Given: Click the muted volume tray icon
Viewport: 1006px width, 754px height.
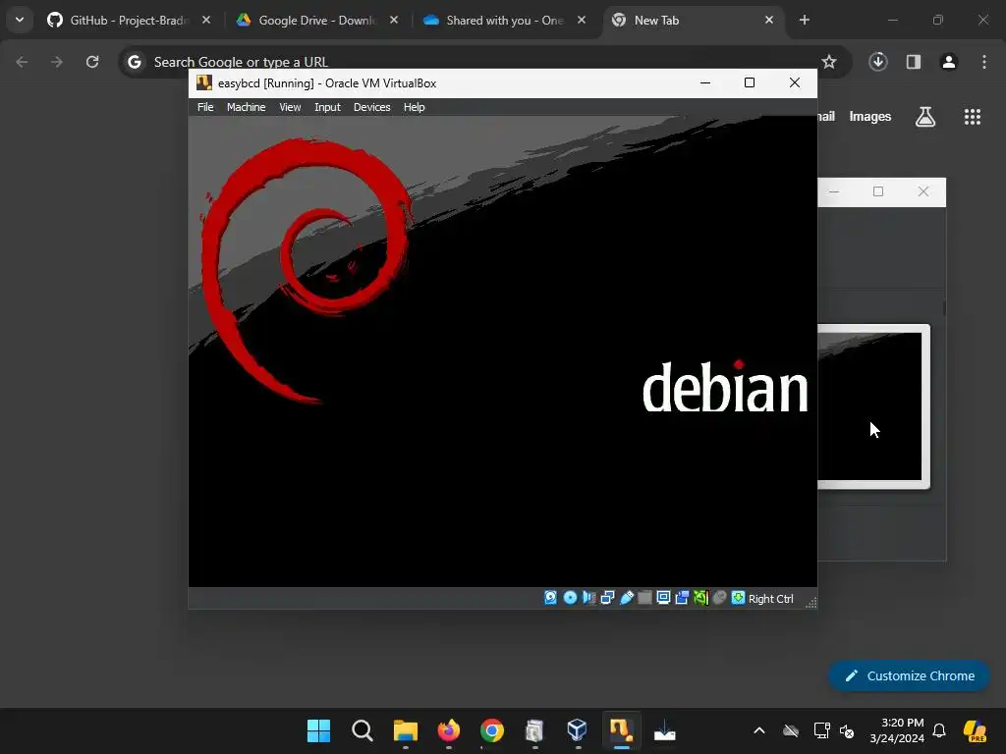Looking at the screenshot, I should point(847,730).
